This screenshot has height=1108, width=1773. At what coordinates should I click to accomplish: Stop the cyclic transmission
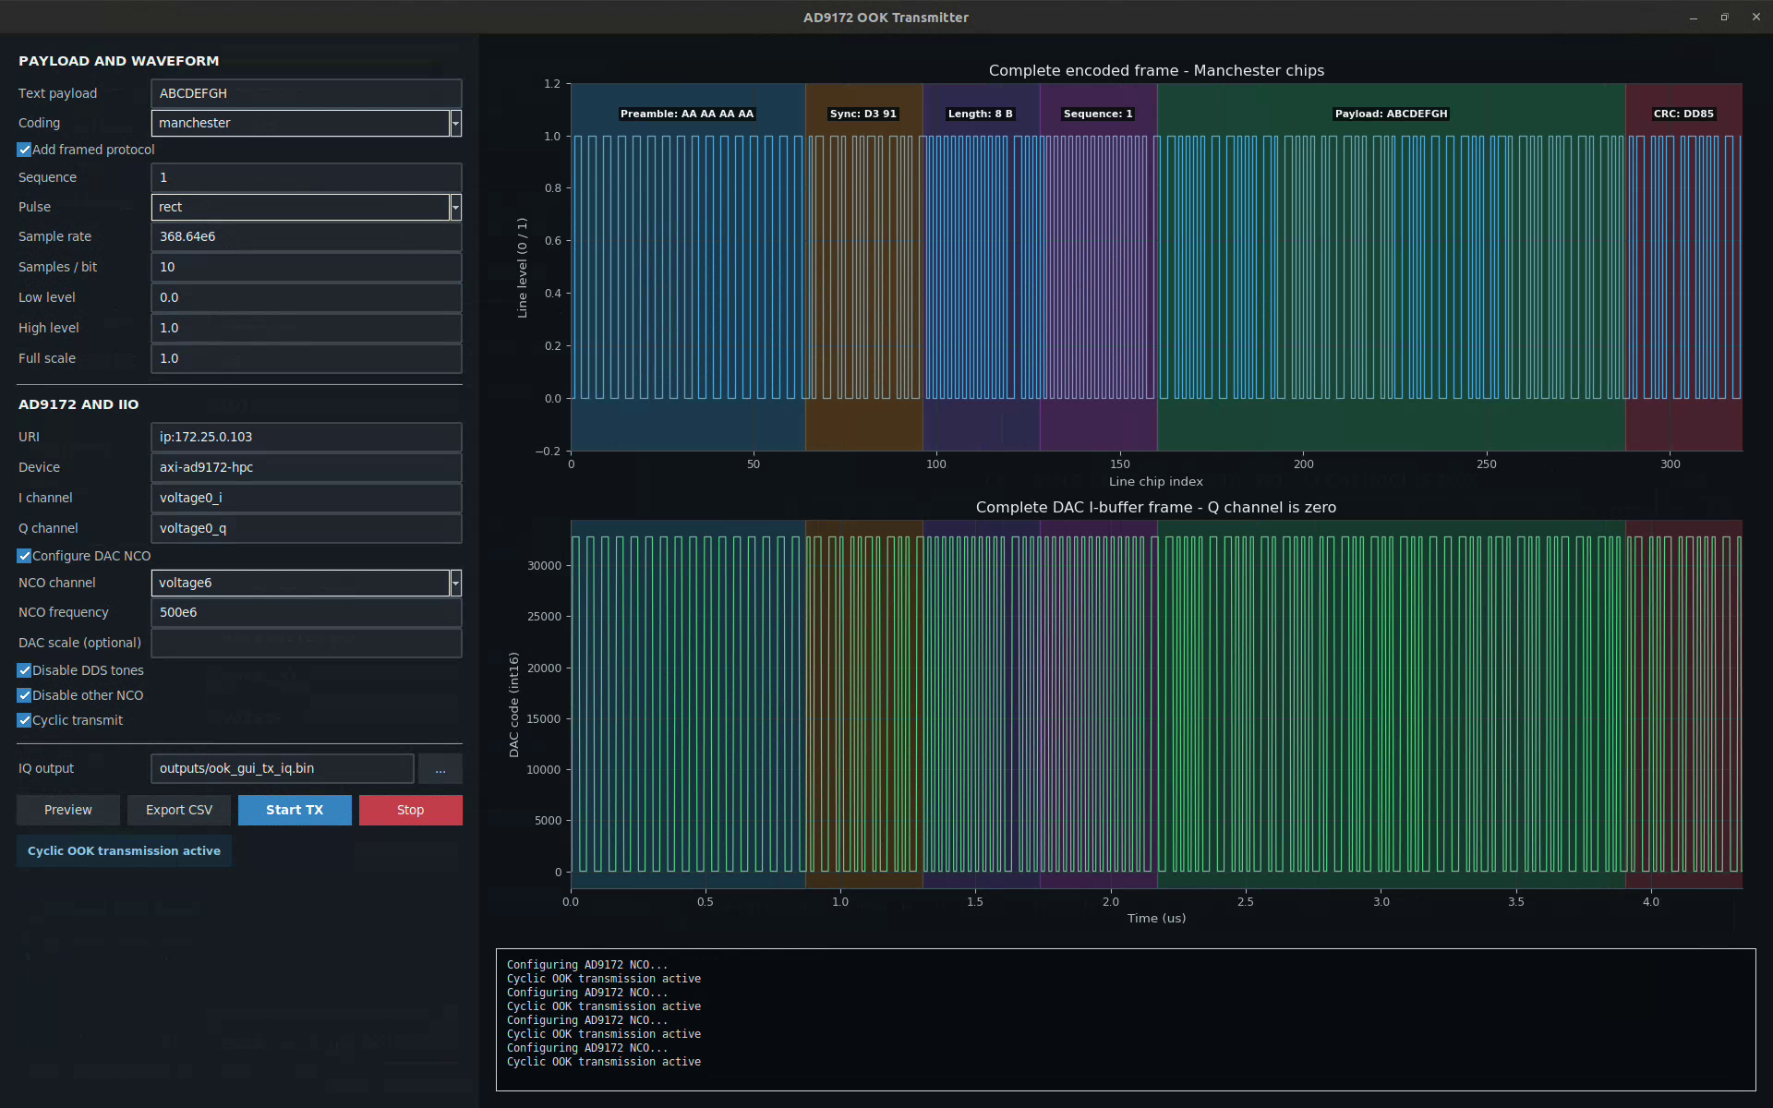pyautogui.click(x=411, y=810)
